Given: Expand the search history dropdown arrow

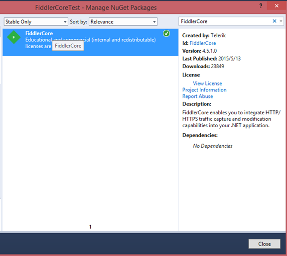Looking at the screenshot, I should click(x=281, y=21).
